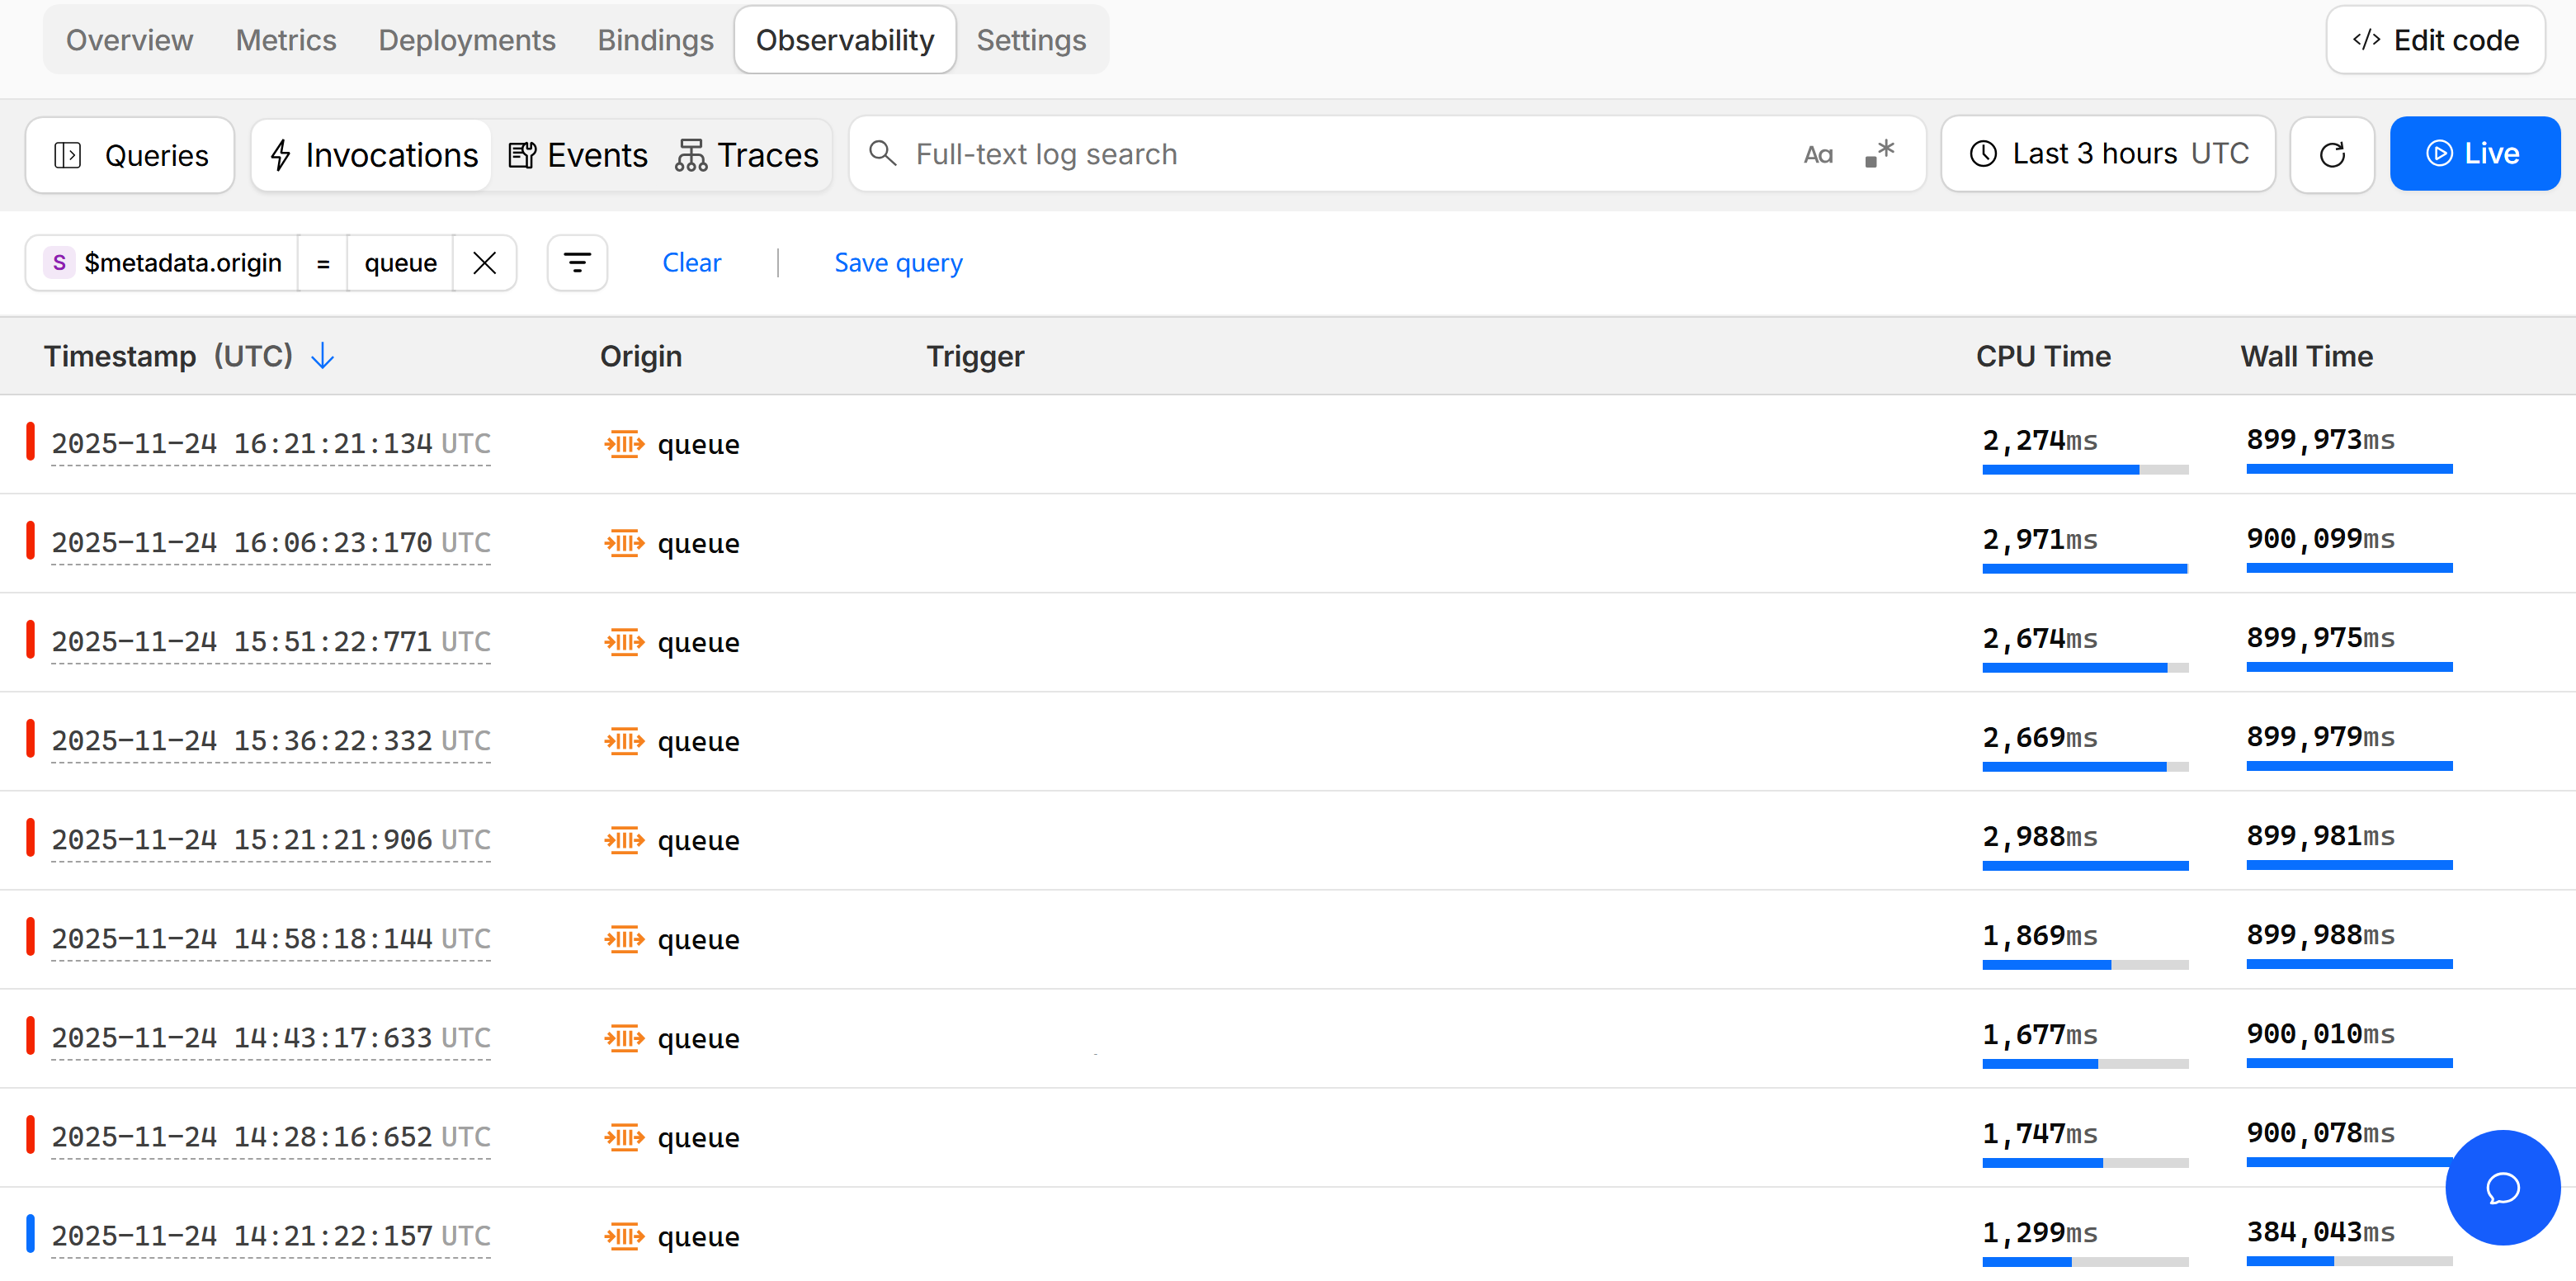The height and width of the screenshot is (1281, 2576).
Task: Switch to the Events view
Action: [x=579, y=155]
